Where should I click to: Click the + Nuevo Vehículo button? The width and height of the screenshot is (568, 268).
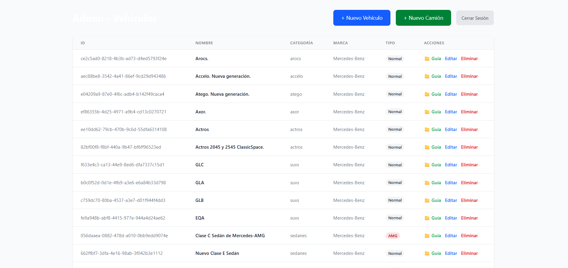click(362, 18)
